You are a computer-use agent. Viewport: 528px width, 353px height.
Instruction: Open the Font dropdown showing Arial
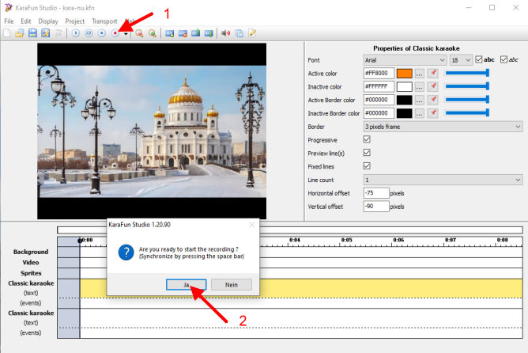coord(405,59)
